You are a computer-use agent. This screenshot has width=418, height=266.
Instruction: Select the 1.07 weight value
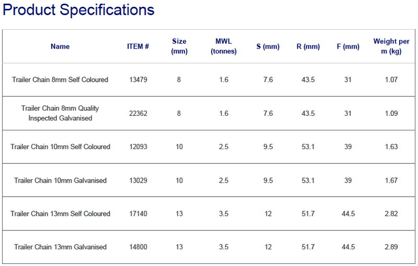[x=391, y=79]
